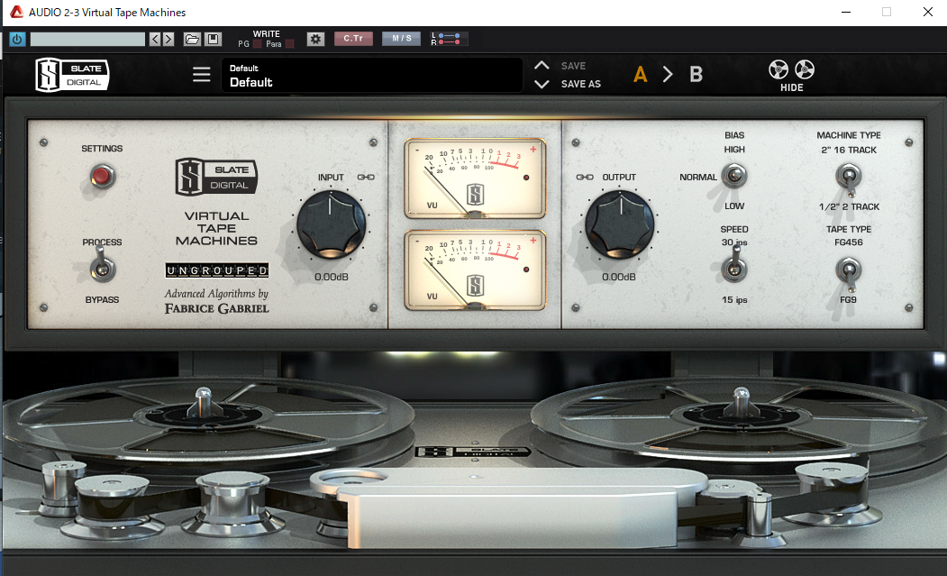Viewport: 947px width, 576px height.
Task: Click the 0.00dB value under OUTPUT
Action: pos(619,277)
